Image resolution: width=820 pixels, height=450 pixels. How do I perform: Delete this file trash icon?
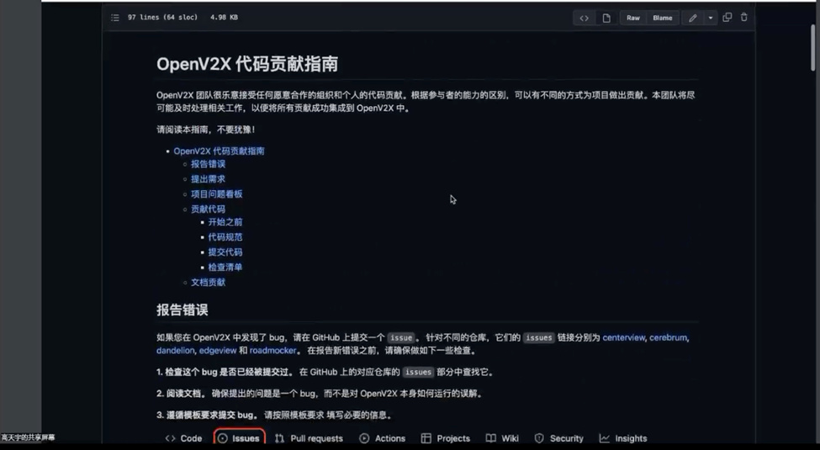point(743,18)
